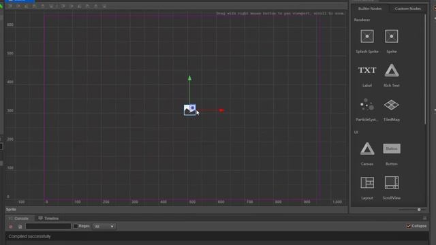Select the Splash Sprite node icon
Viewport: 436px width, 245px height.
click(x=367, y=36)
